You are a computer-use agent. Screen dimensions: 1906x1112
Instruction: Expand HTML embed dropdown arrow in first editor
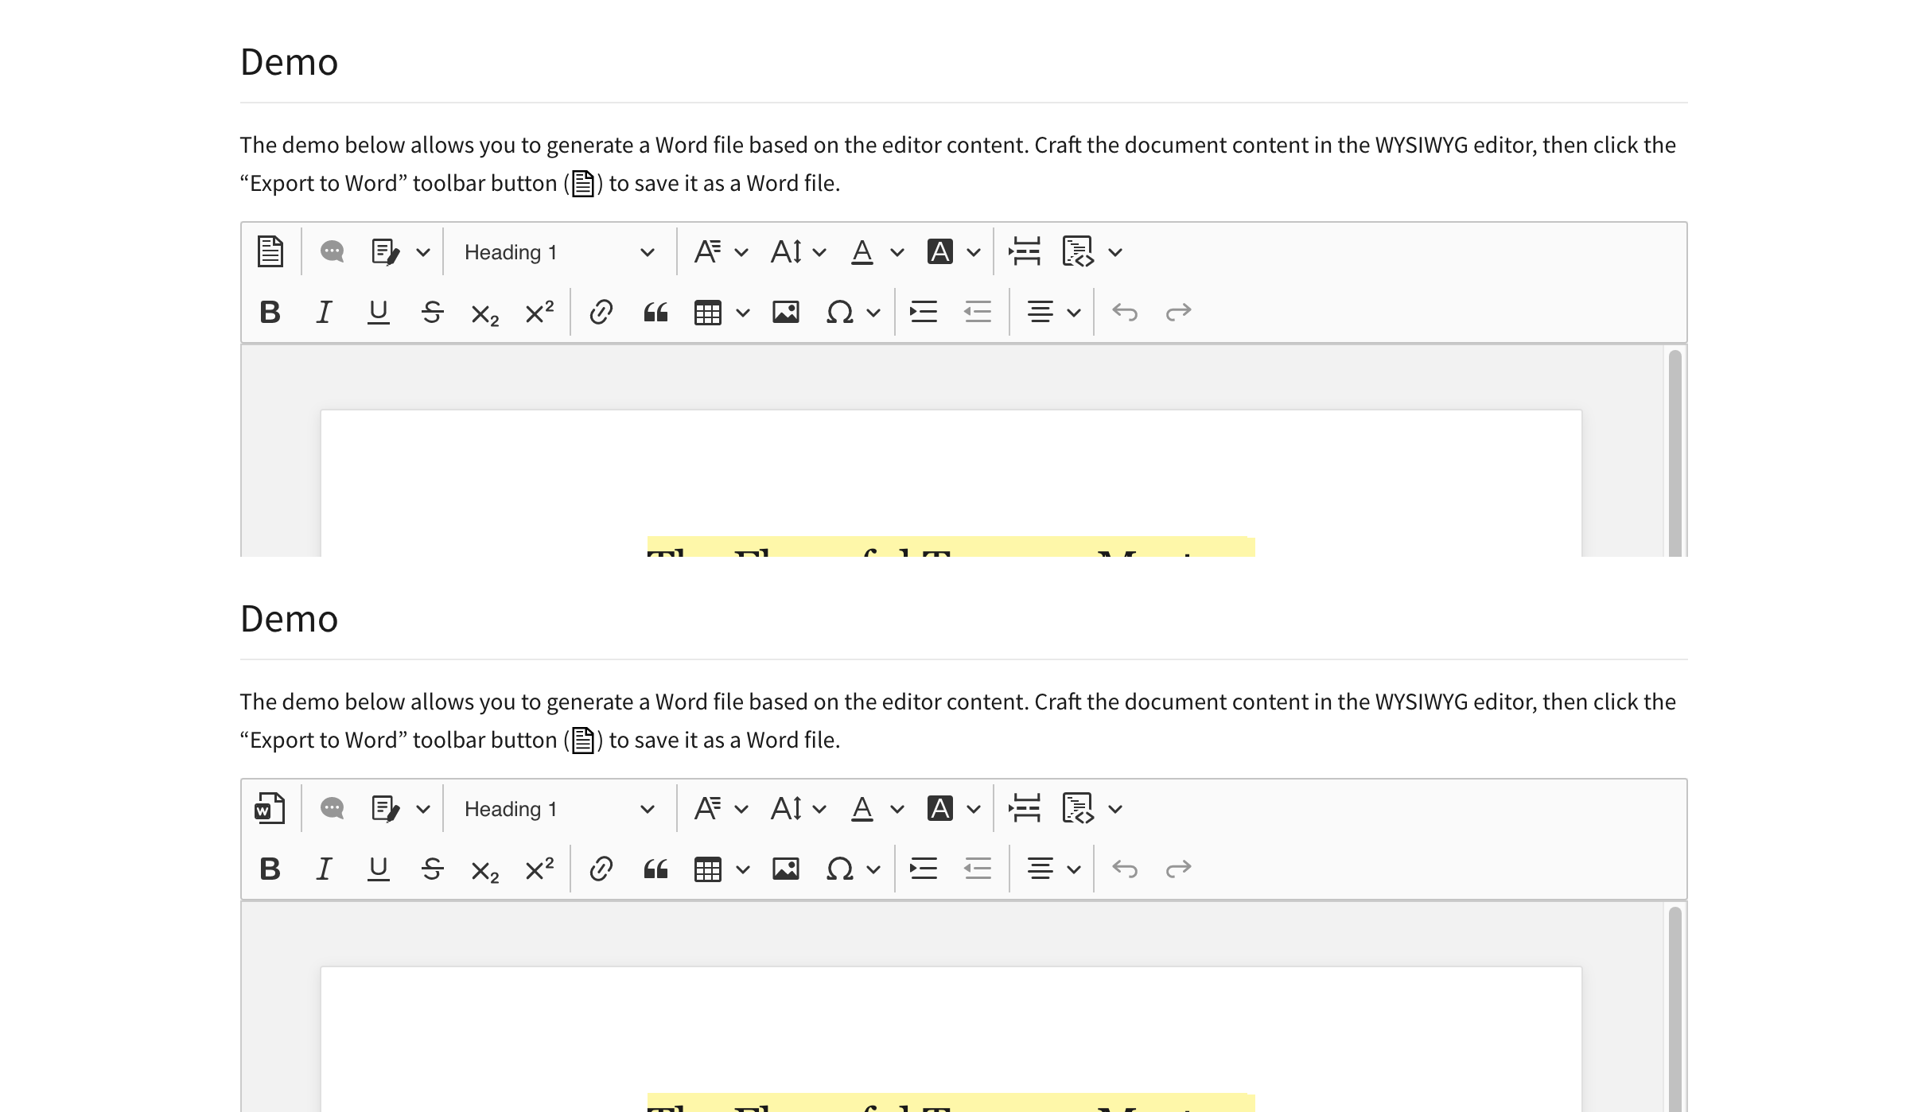click(1115, 253)
